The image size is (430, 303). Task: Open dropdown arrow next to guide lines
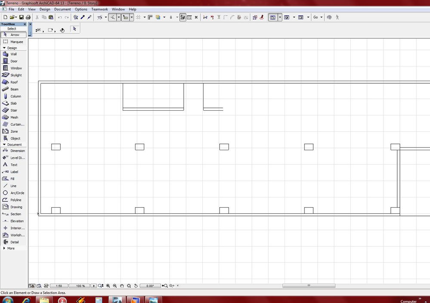[119, 17]
